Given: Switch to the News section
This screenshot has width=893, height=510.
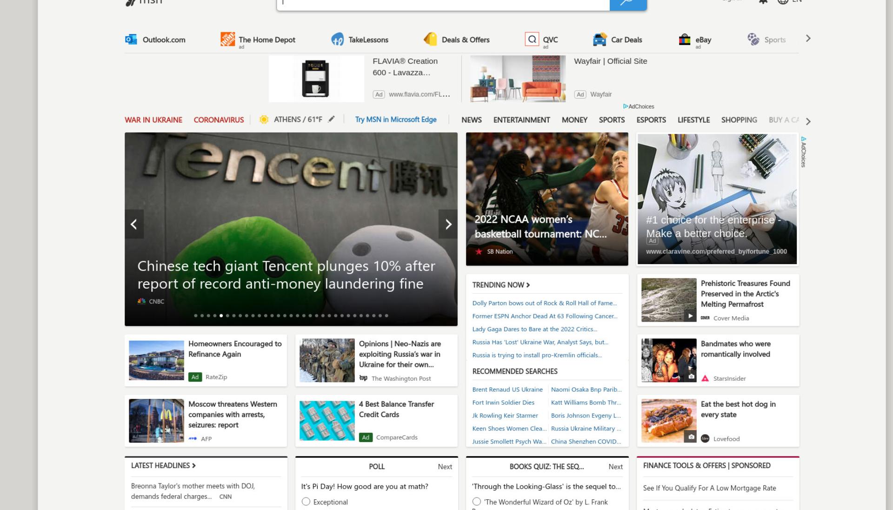Looking at the screenshot, I should tap(472, 120).
